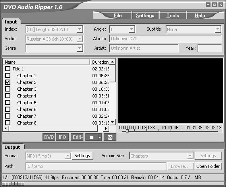Viewport: 226px width, 187px height.
Task: Click the Name column header
Action: click(46, 62)
